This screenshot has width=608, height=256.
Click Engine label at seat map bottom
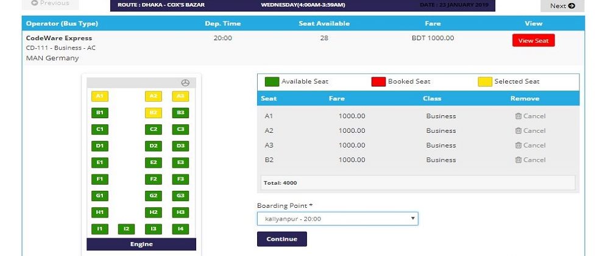click(141, 244)
